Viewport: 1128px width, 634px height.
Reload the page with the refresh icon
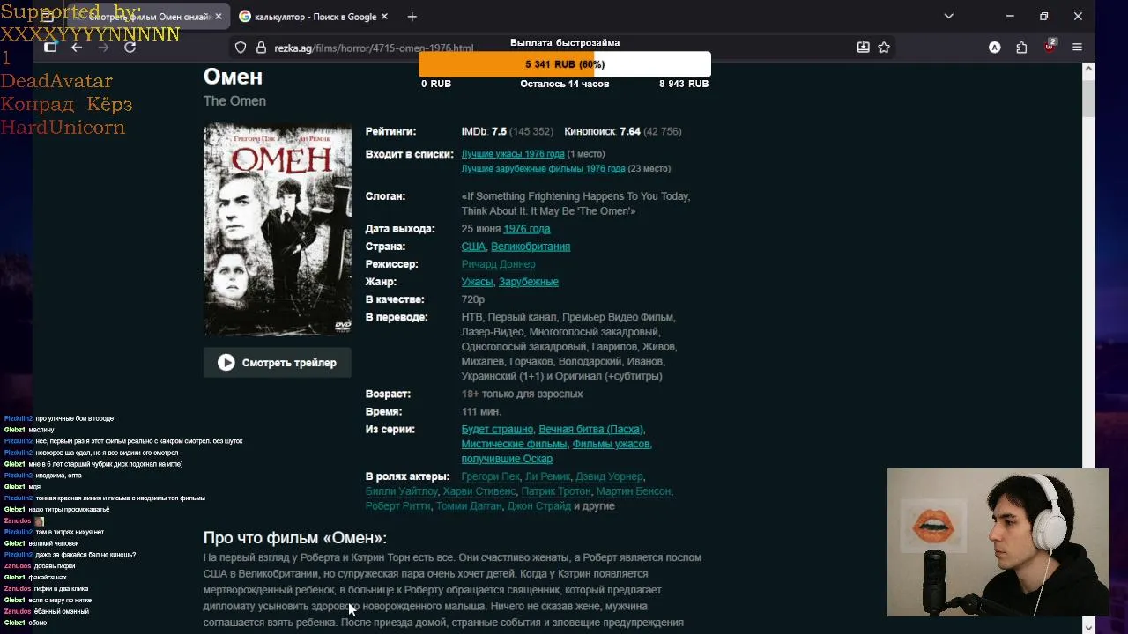click(x=130, y=48)
